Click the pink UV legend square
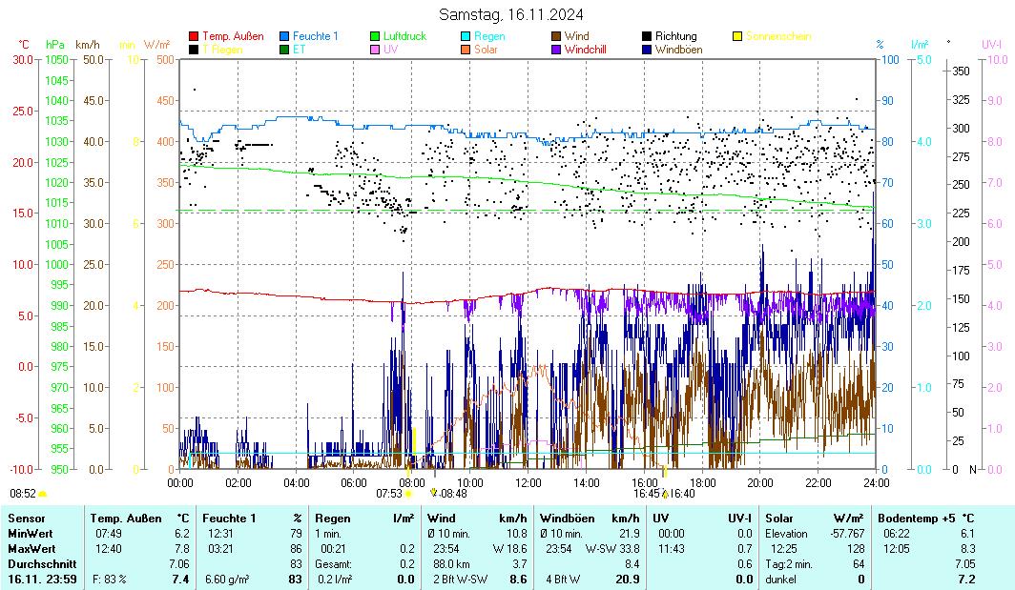Screen dimensions: 1015x590 pos(375,49)
